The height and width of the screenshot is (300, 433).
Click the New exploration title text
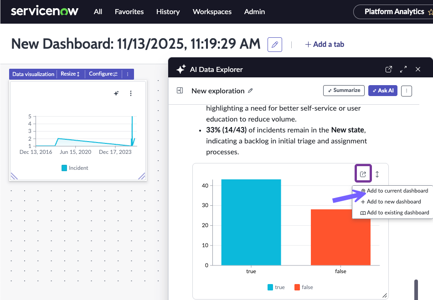218,91
